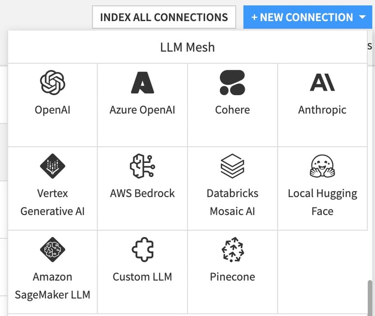This screenshot has width=375, height=316.
Task: Choose the Anthropic menu label
Action: coord(322,109)
